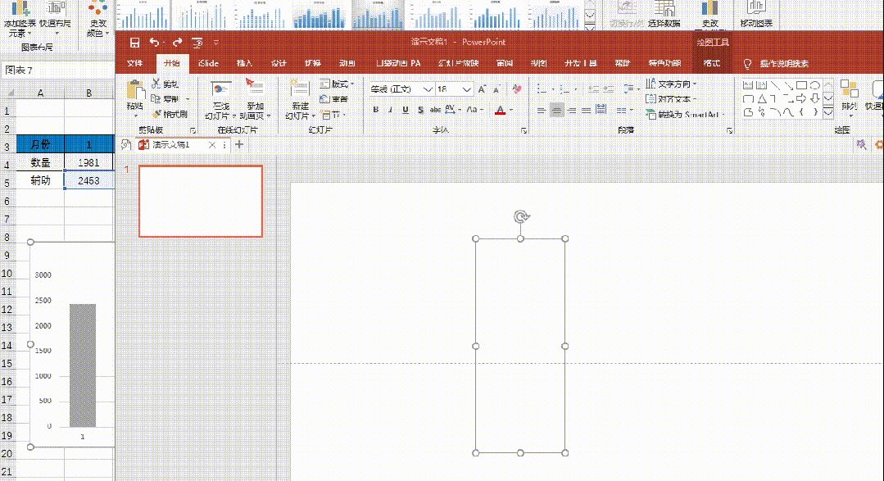This screenshot has width=884, height=481.
Task: Click the Save icon in PowerPoint title bar
Action: [x=134, y=43]
